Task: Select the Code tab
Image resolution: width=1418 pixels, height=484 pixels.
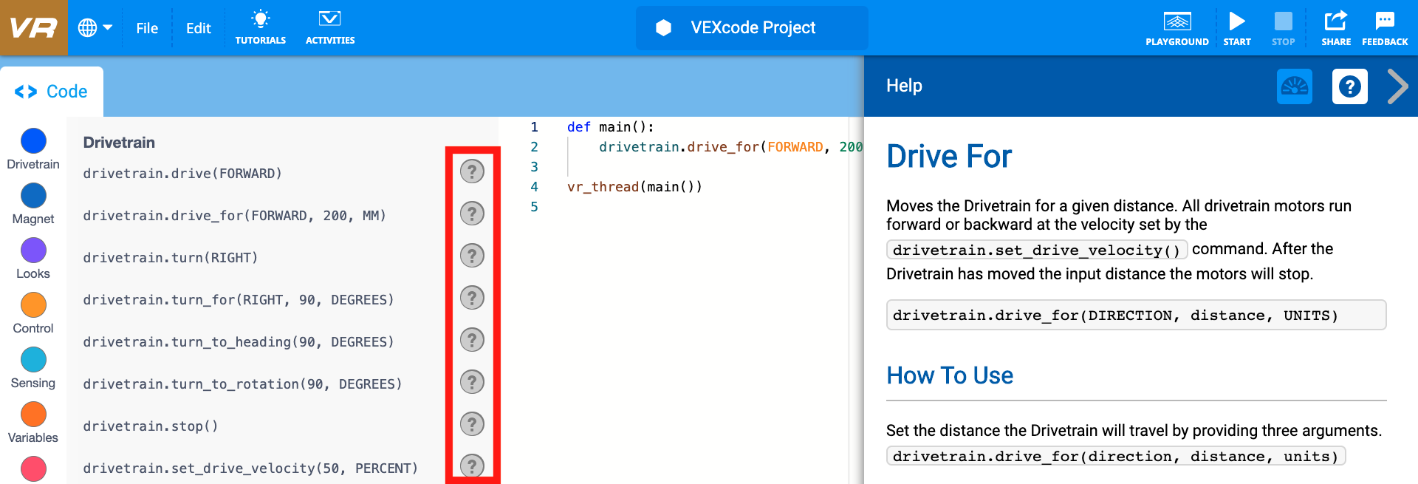Action: pyautogui.click(x=52, y=92)
